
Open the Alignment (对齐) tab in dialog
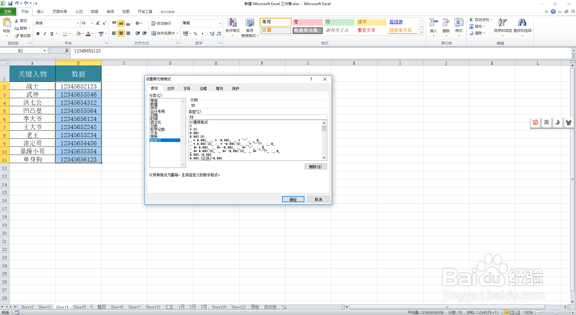pos(171,88)
